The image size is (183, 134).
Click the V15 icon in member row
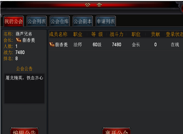coord(52,44)
